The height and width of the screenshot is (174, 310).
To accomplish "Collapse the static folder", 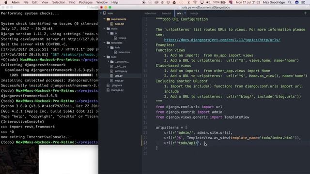I will (x=105, y=29).
